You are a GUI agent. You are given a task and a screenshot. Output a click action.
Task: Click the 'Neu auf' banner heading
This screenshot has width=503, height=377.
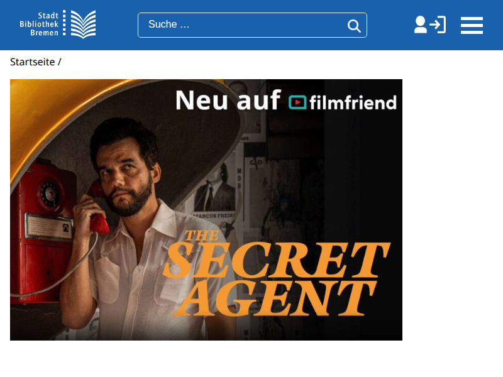click(228, 100)
